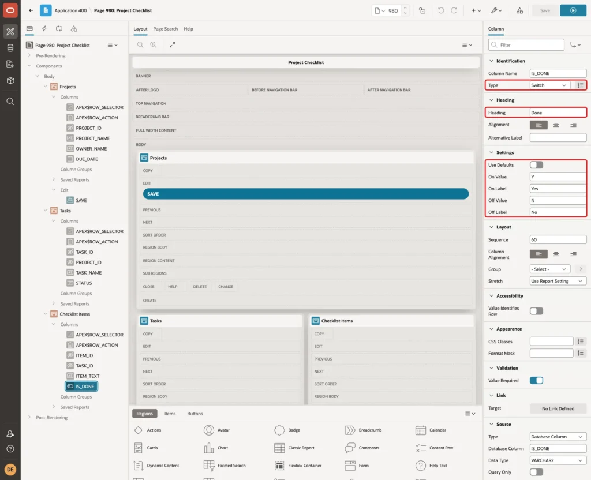Open the column Type Switch dropdown
This screenshot has height=480, width=591.
point(550,85)
